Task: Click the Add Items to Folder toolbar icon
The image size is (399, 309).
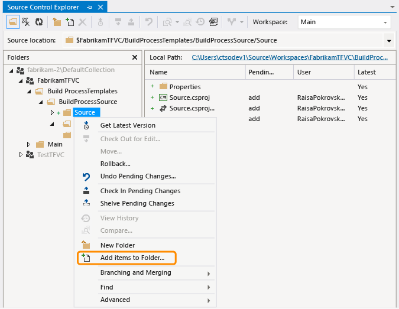Action: point(70,22)
